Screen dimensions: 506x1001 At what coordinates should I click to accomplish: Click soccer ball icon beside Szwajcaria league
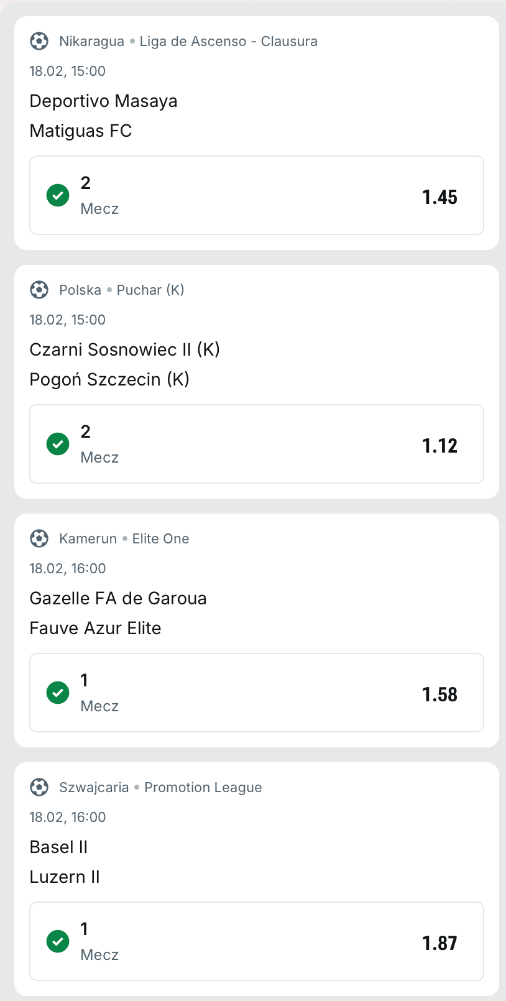[39, 787]
